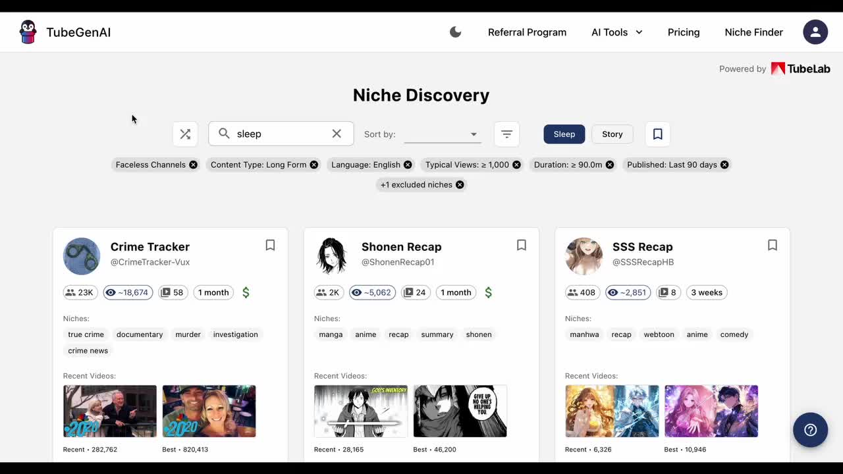Clear the sleep search text
843x474 pixels.
coord(337,134)
